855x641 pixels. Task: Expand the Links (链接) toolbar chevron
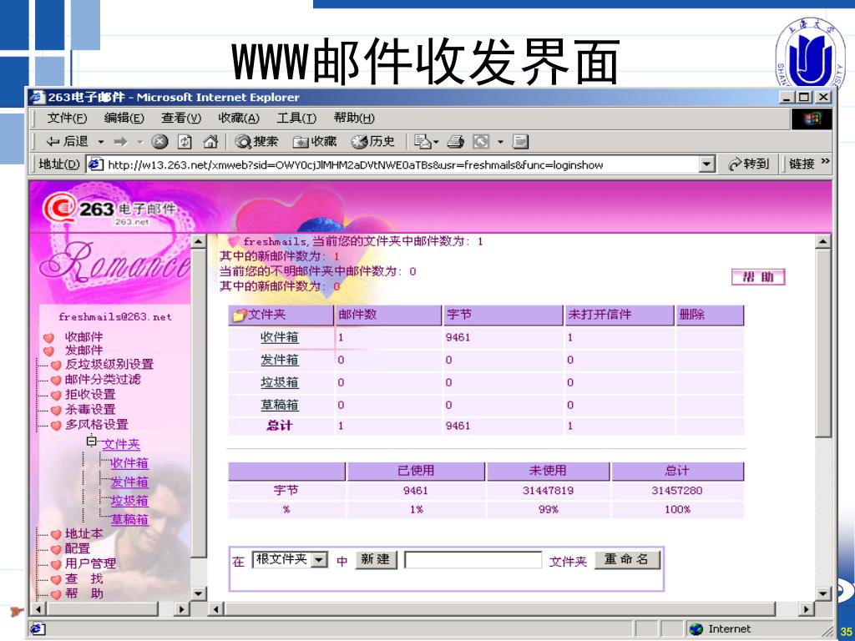[x=825, y=161]
